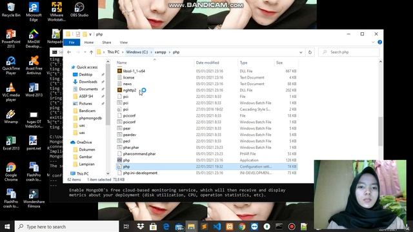
Task: Launch Microsoft Edge from the desktop
Action: pyautogui.click(x=34, y=12)
